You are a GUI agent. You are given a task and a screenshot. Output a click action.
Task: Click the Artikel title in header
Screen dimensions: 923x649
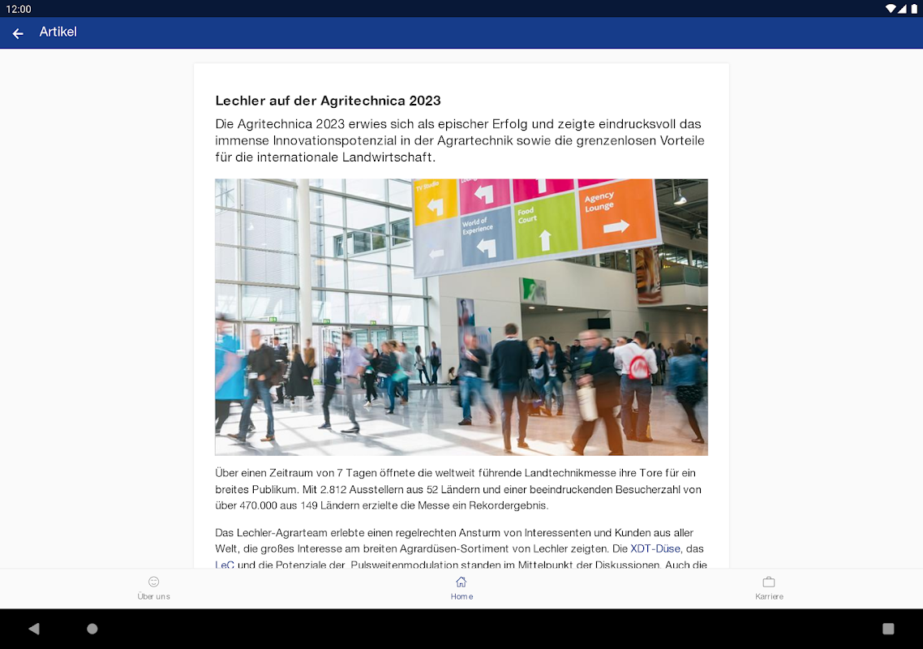click(58, 32)
